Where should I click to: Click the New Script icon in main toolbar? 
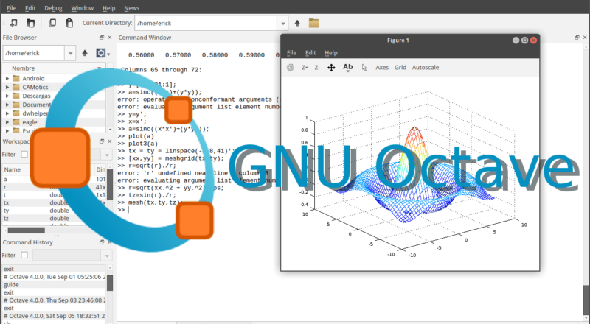pos(13,23)
